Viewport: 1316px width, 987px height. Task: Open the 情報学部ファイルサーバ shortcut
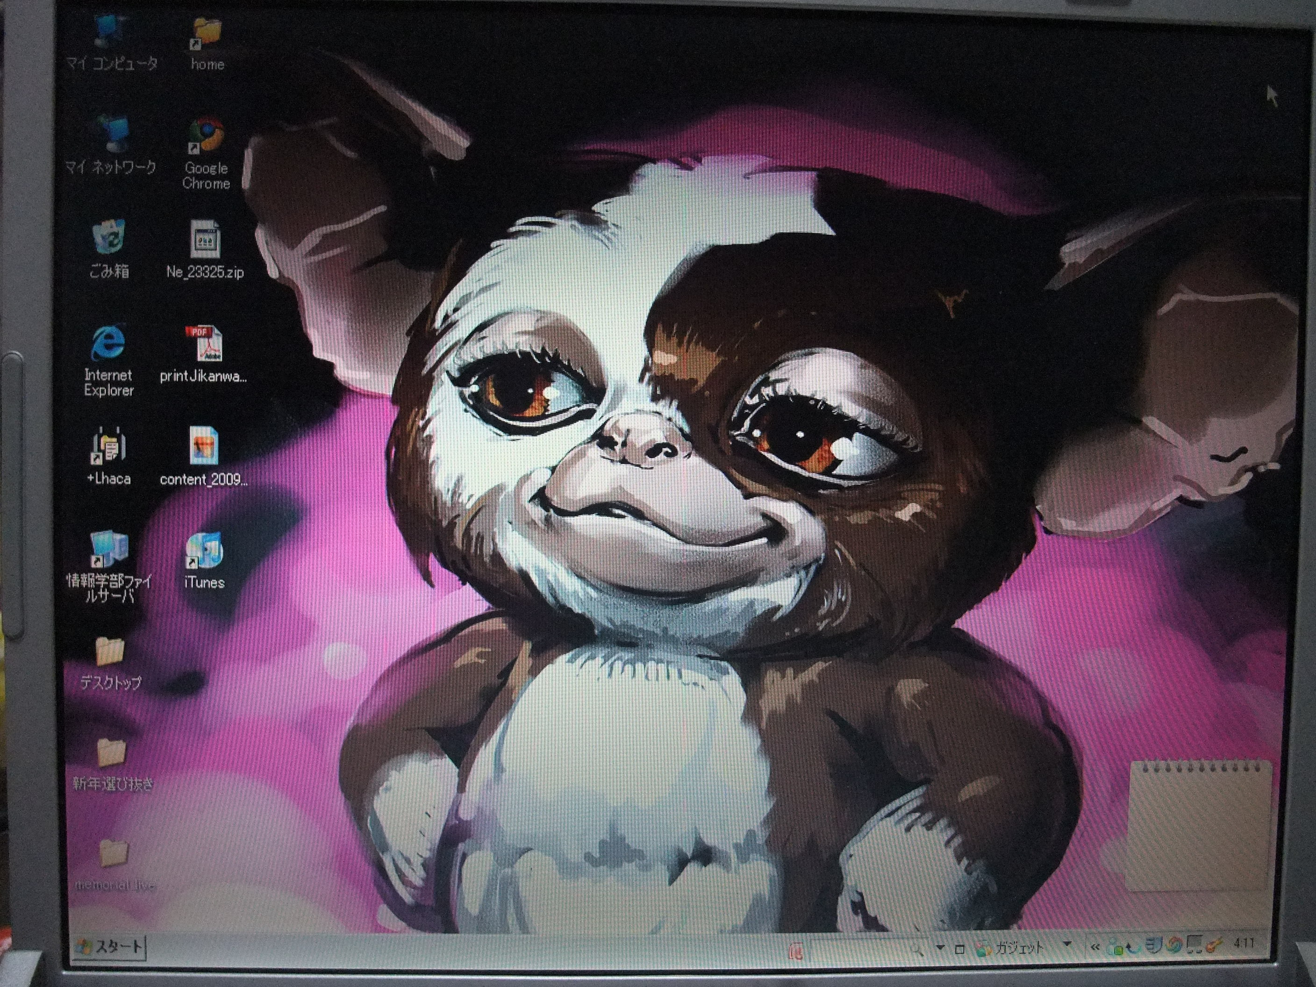109,567
